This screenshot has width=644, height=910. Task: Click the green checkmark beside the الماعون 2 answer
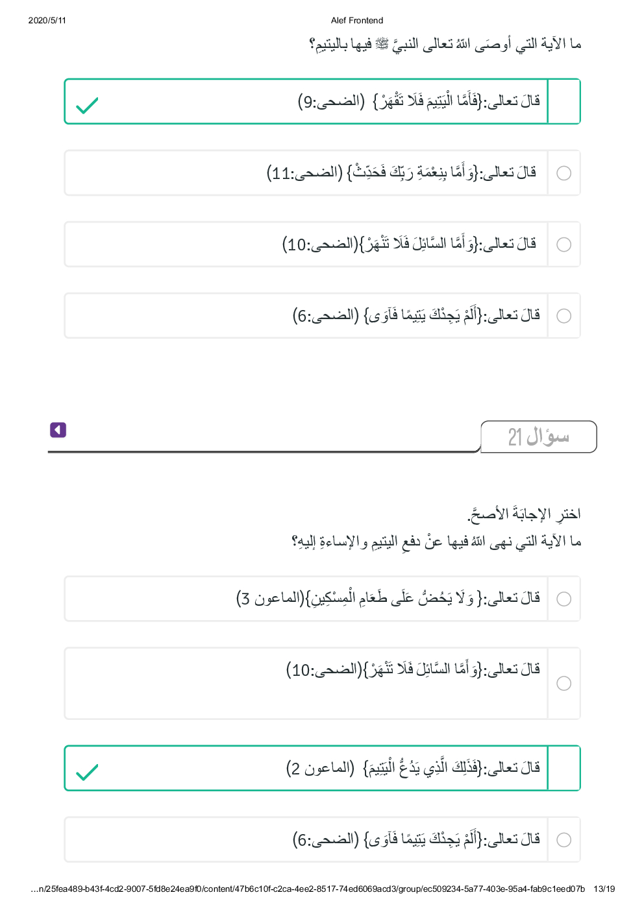pyautogui.click(x=87, y=772)
